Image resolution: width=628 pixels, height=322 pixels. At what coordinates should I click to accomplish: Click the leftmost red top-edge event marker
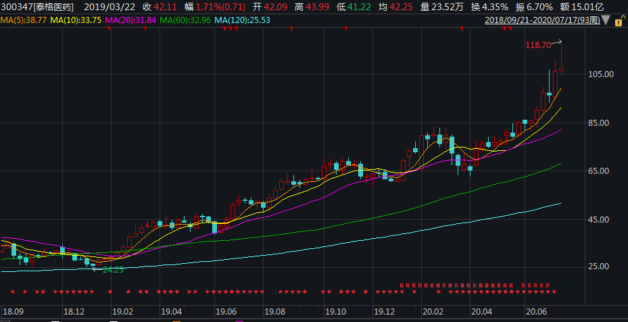(107, 29)
